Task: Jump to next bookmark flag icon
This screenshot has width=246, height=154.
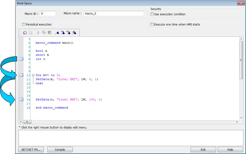Action: (63, 33)
